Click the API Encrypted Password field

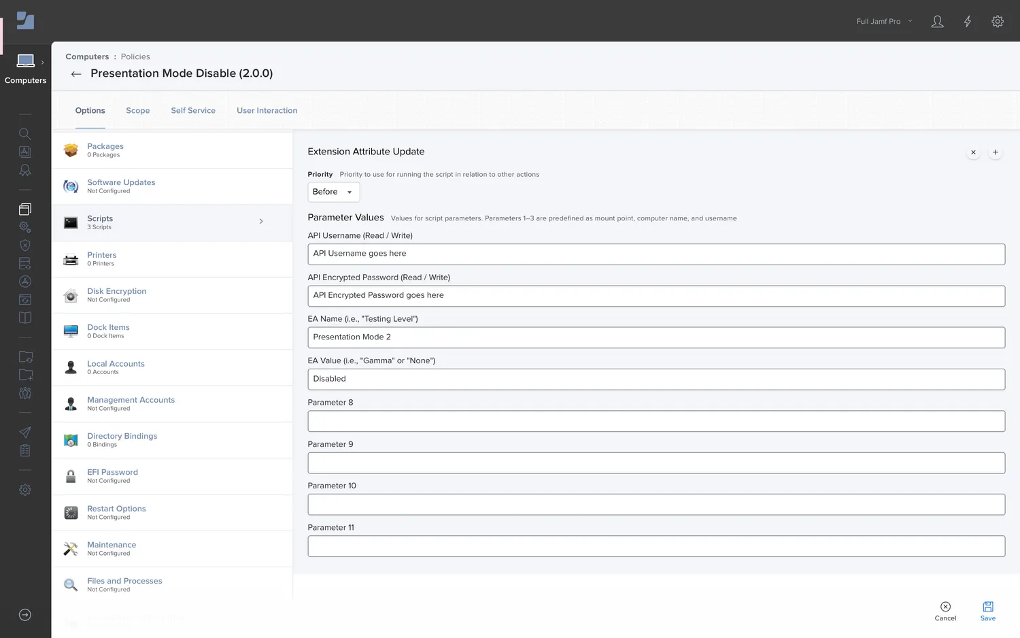click(x=656, y=296)
